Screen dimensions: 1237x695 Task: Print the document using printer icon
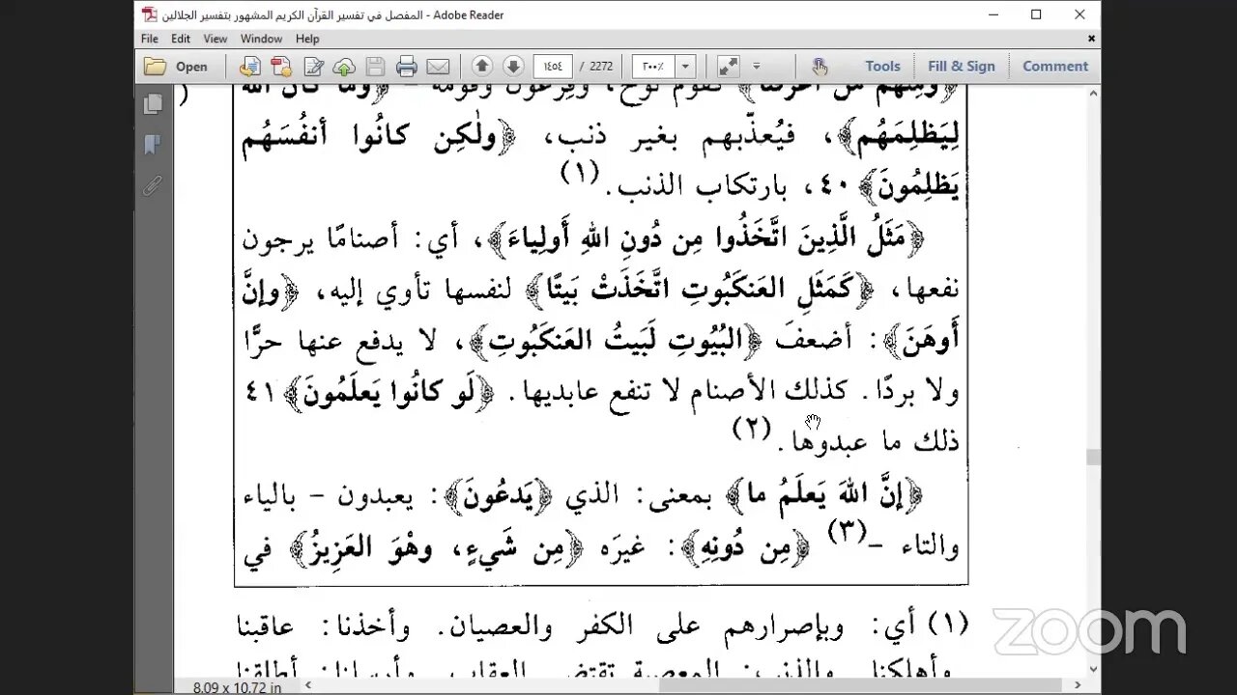(407, 67)
